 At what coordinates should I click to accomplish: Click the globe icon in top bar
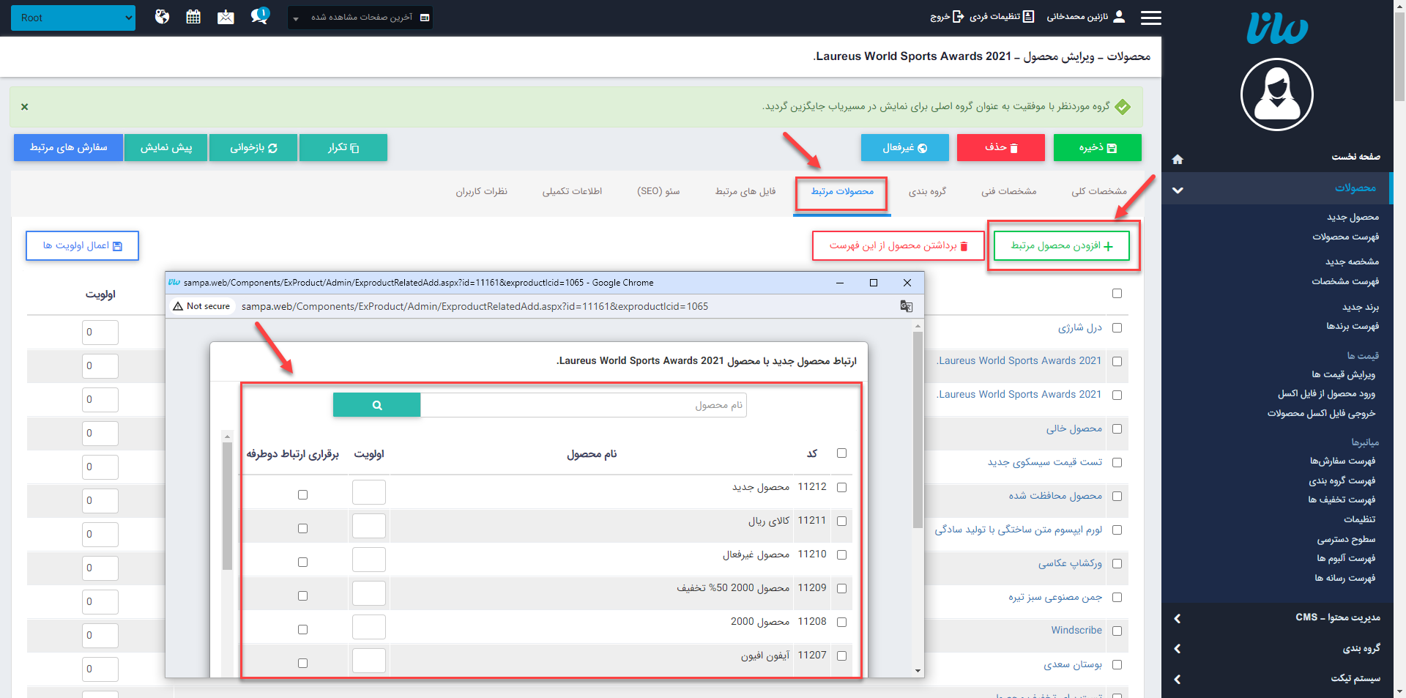pos(162,17)
